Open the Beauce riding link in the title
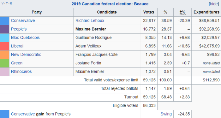221x118 pixels. tap(141, 4)
